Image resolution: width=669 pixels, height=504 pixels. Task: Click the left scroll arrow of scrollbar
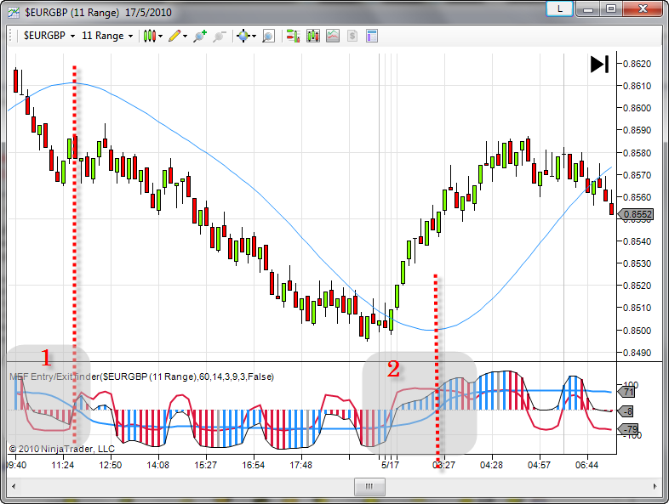tap(14, 486)
